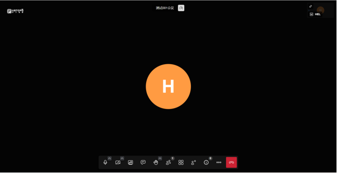Expand the raise hand reactions arrow

pyautogui.click(x=160, y=158)
